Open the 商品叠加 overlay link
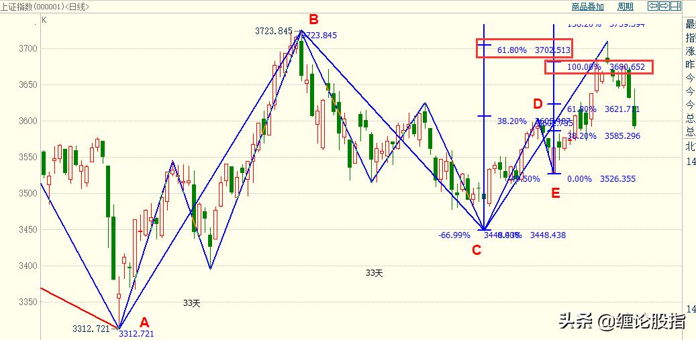 pos(588,7)
